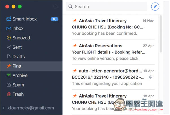
Task: Click the Spam icon in sidebar
Action: click(x=9, y=85)
